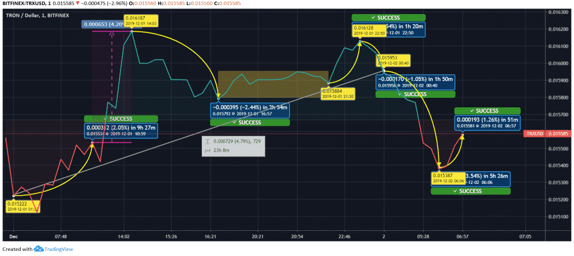
Task: Click SUCCESS badge below the 1h 50m forecast
Action: coord(415,94)
